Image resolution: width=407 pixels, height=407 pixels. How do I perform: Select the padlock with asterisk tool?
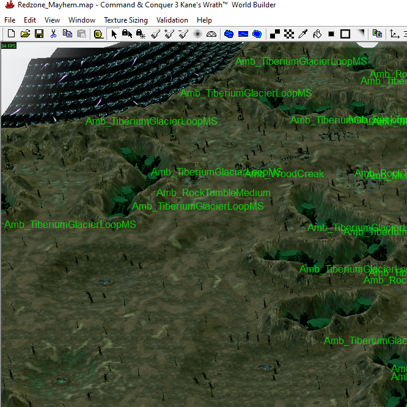tap(141, 34)
